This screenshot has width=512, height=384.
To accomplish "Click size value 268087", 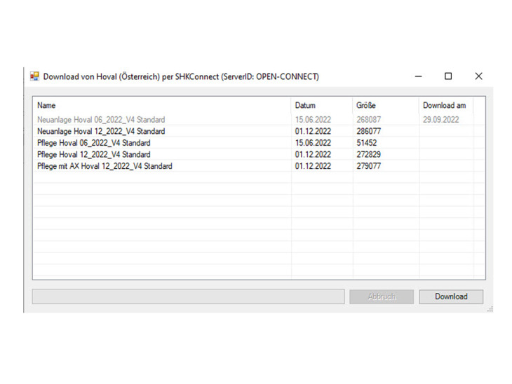I will pyautogui.click(x=369, y=120).
